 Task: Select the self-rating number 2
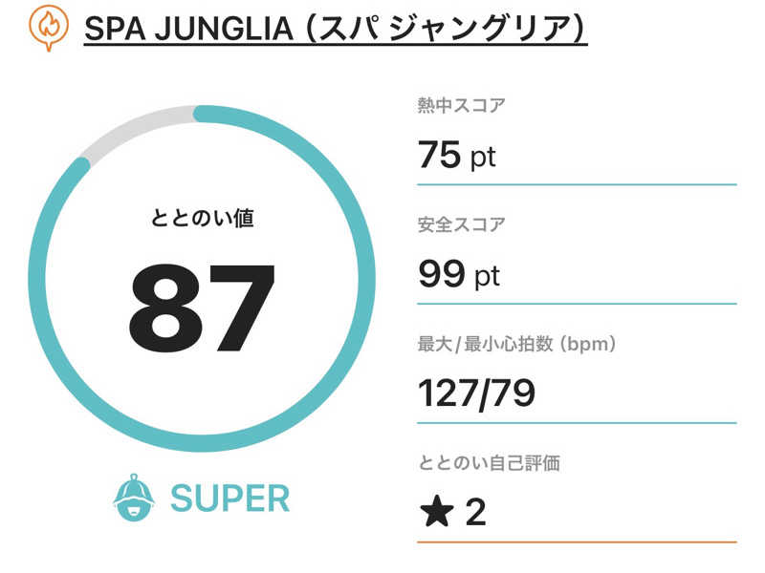click(475, 513)
